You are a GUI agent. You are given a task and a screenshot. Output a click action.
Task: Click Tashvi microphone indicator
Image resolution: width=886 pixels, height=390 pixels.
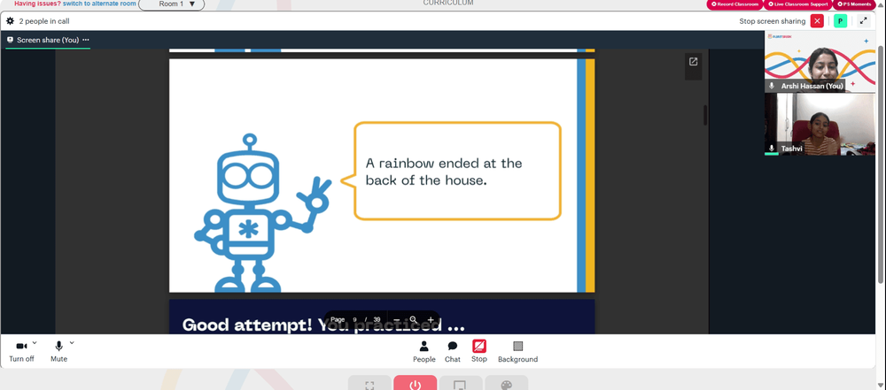pos(772,149)
